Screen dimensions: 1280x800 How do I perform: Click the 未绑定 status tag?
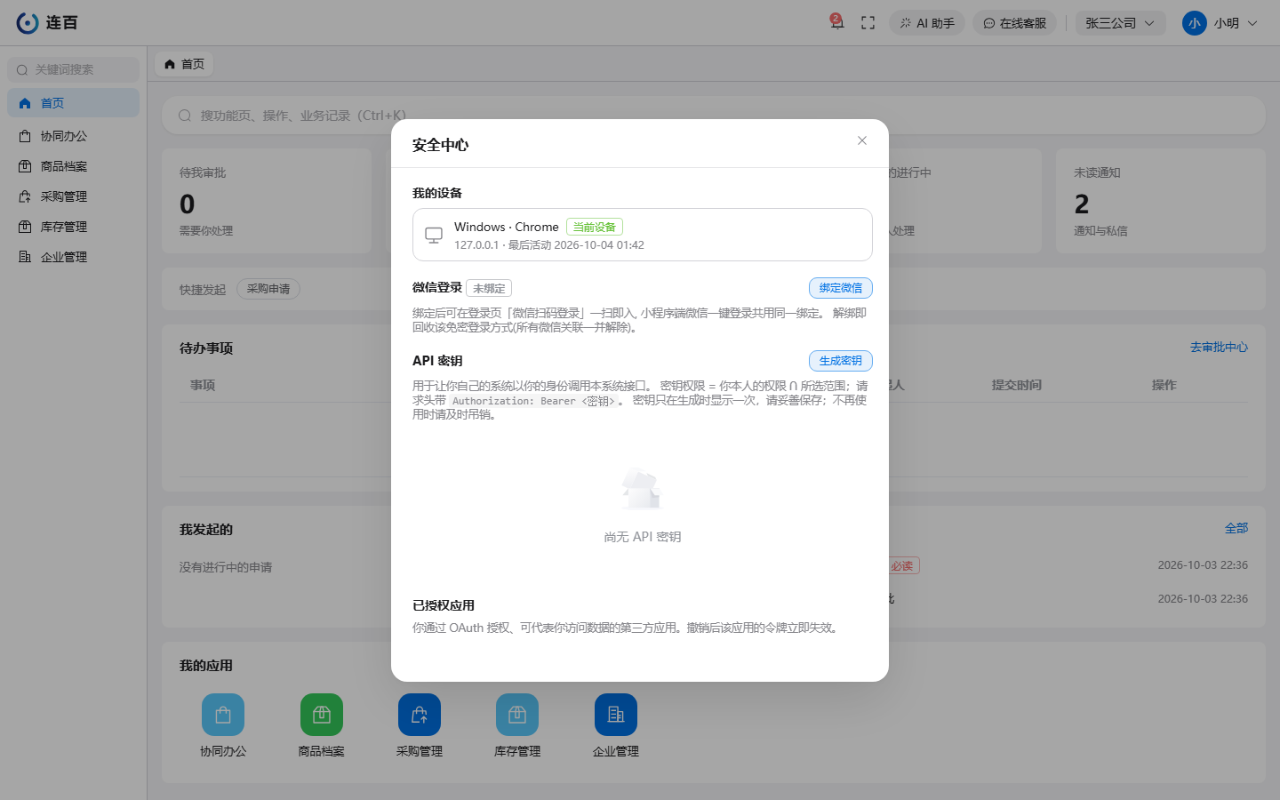(489, 288)
